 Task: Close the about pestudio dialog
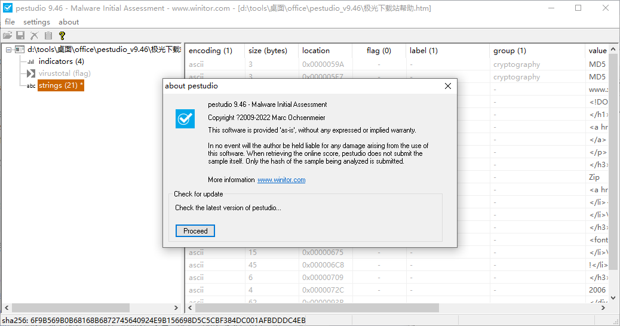447,86
